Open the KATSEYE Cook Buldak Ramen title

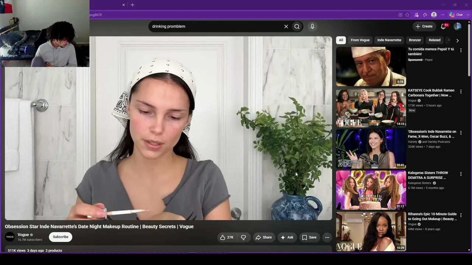(431, 93)
